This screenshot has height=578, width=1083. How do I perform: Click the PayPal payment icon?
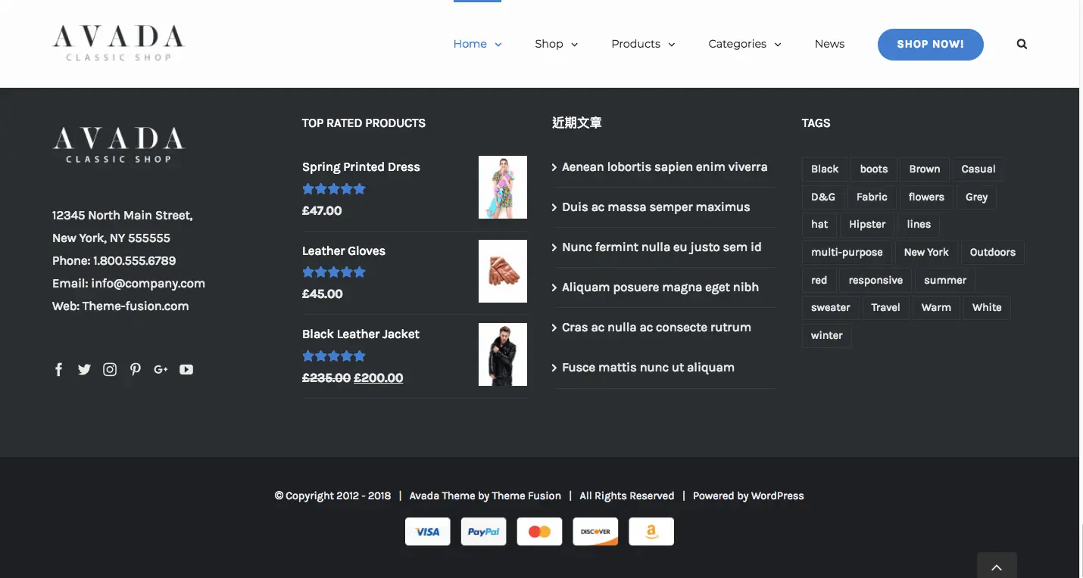pos(484,531)
